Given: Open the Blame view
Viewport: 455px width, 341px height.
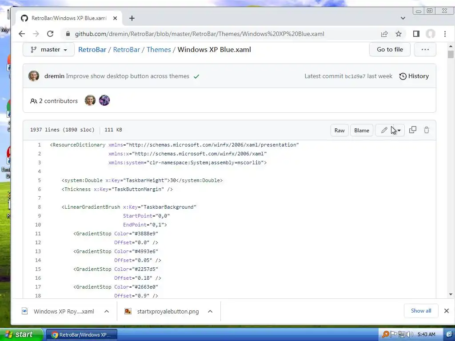Looking at the screenshot, I should 362,130.
